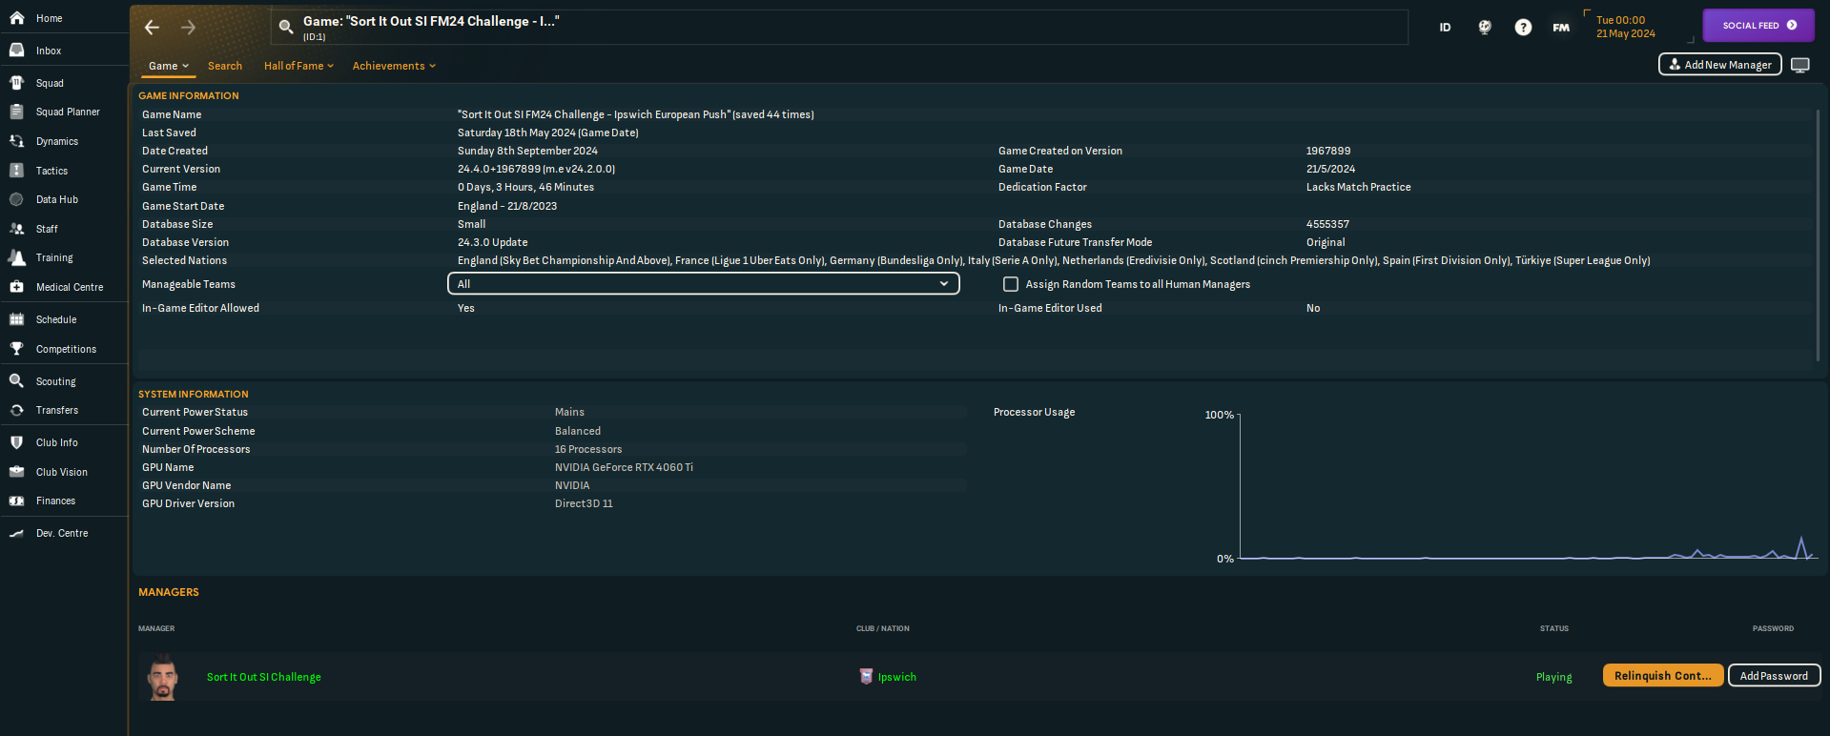
Task: Open Scouting magnifier icon
Action: [x=16, y=381]
